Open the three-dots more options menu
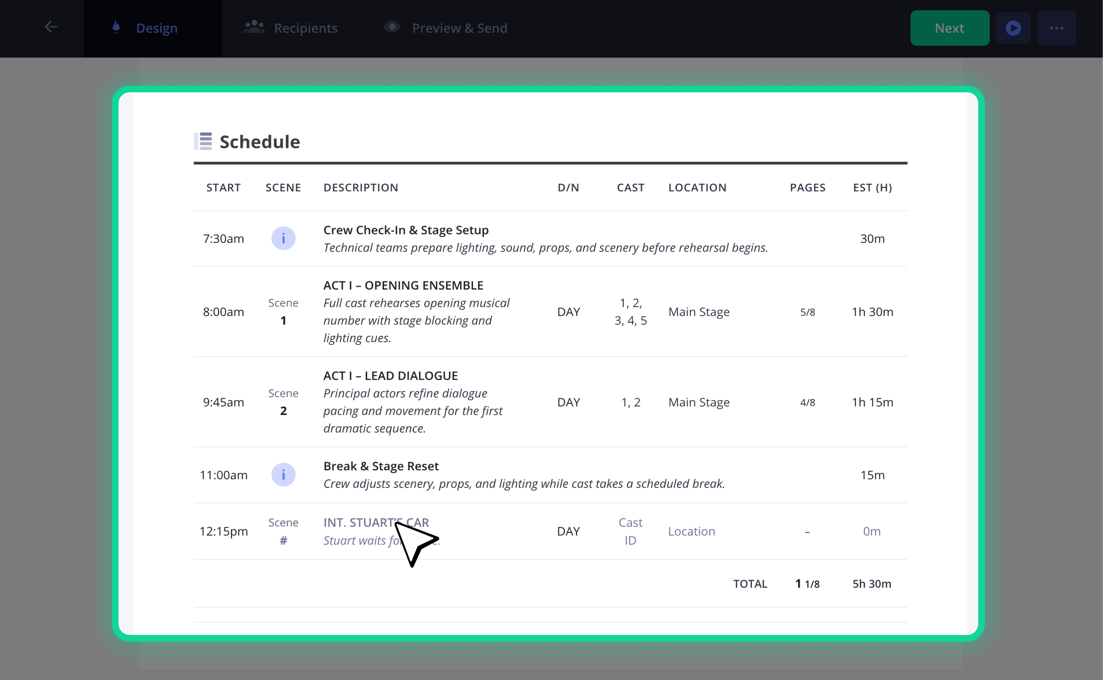The height and width of the screenshot is (680, 1103). coord(1057,28)
